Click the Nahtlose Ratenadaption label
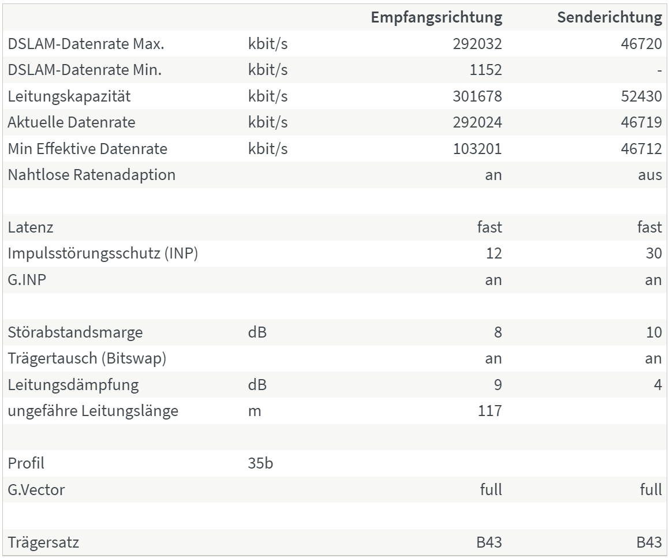669x558 pixels. pos(91,175)
